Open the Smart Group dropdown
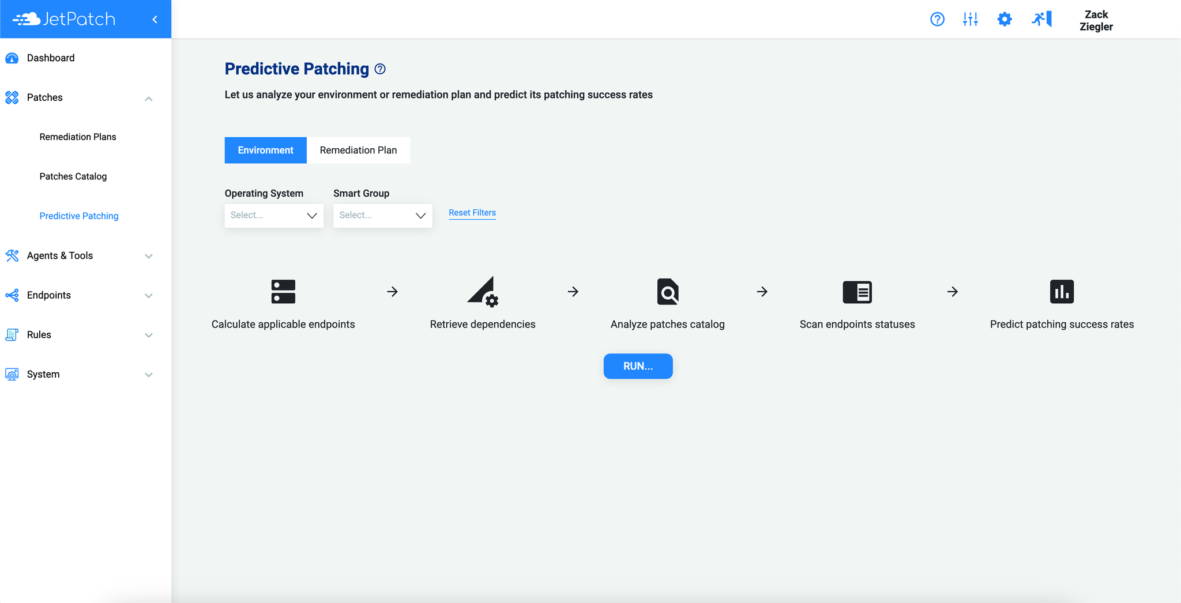This screenshot has height=603, width=1181. (x=382, y=215)
